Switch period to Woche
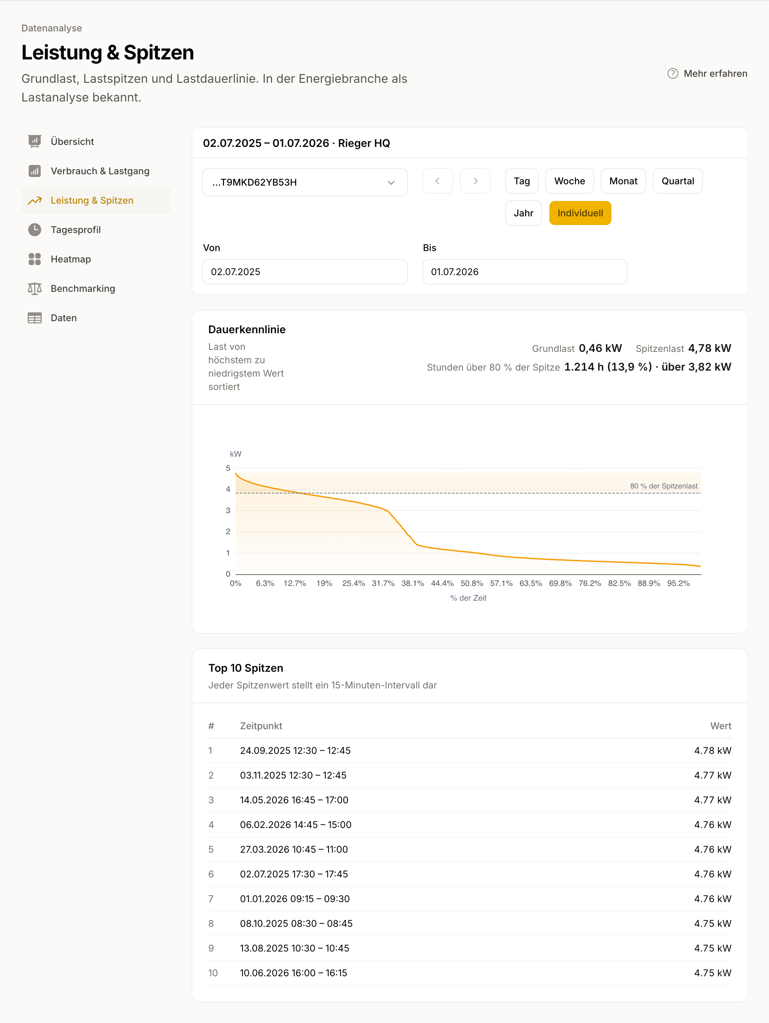Screen dimensions: 769x1023 tap(569, 181)
